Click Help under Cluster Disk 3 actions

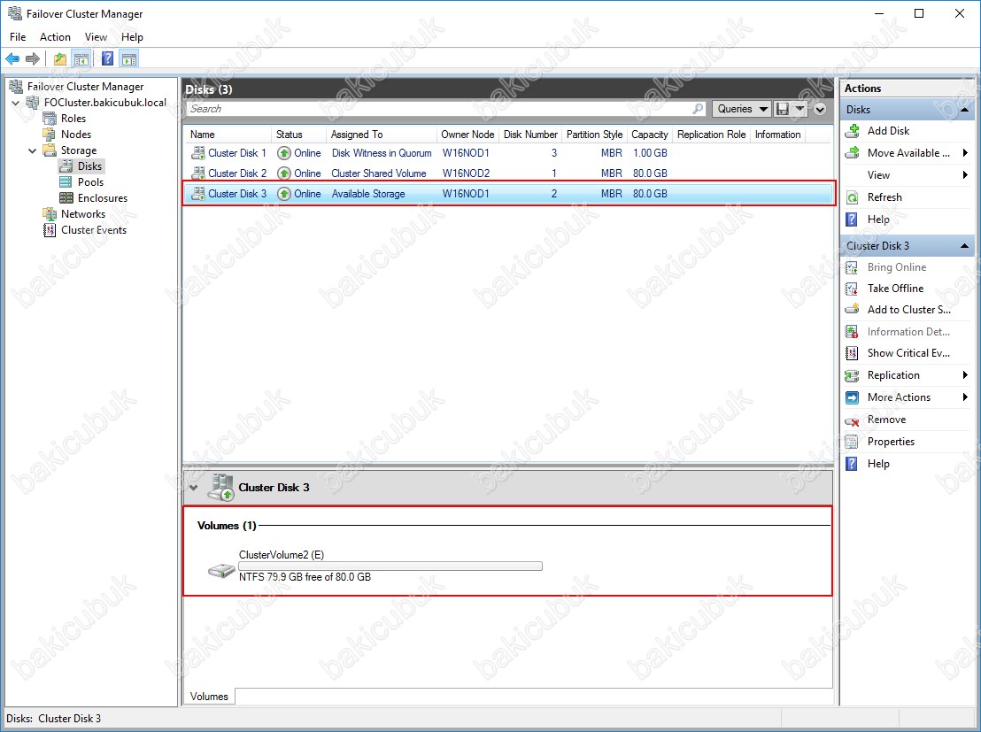(878, 464)
